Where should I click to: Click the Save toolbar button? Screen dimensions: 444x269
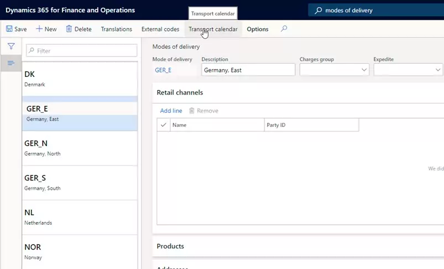(x=16, y=29)
